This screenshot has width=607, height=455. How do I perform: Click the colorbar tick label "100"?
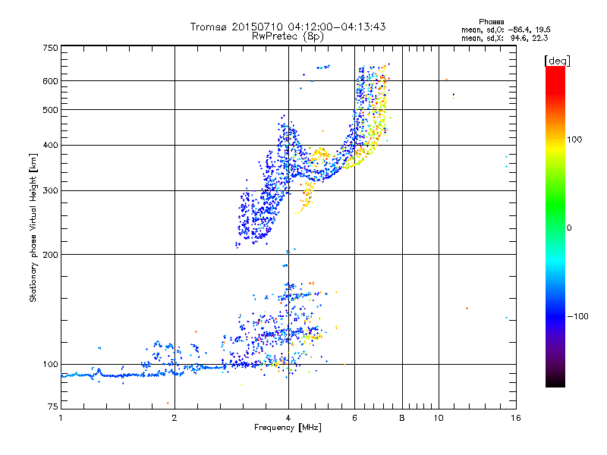(574, 140)
